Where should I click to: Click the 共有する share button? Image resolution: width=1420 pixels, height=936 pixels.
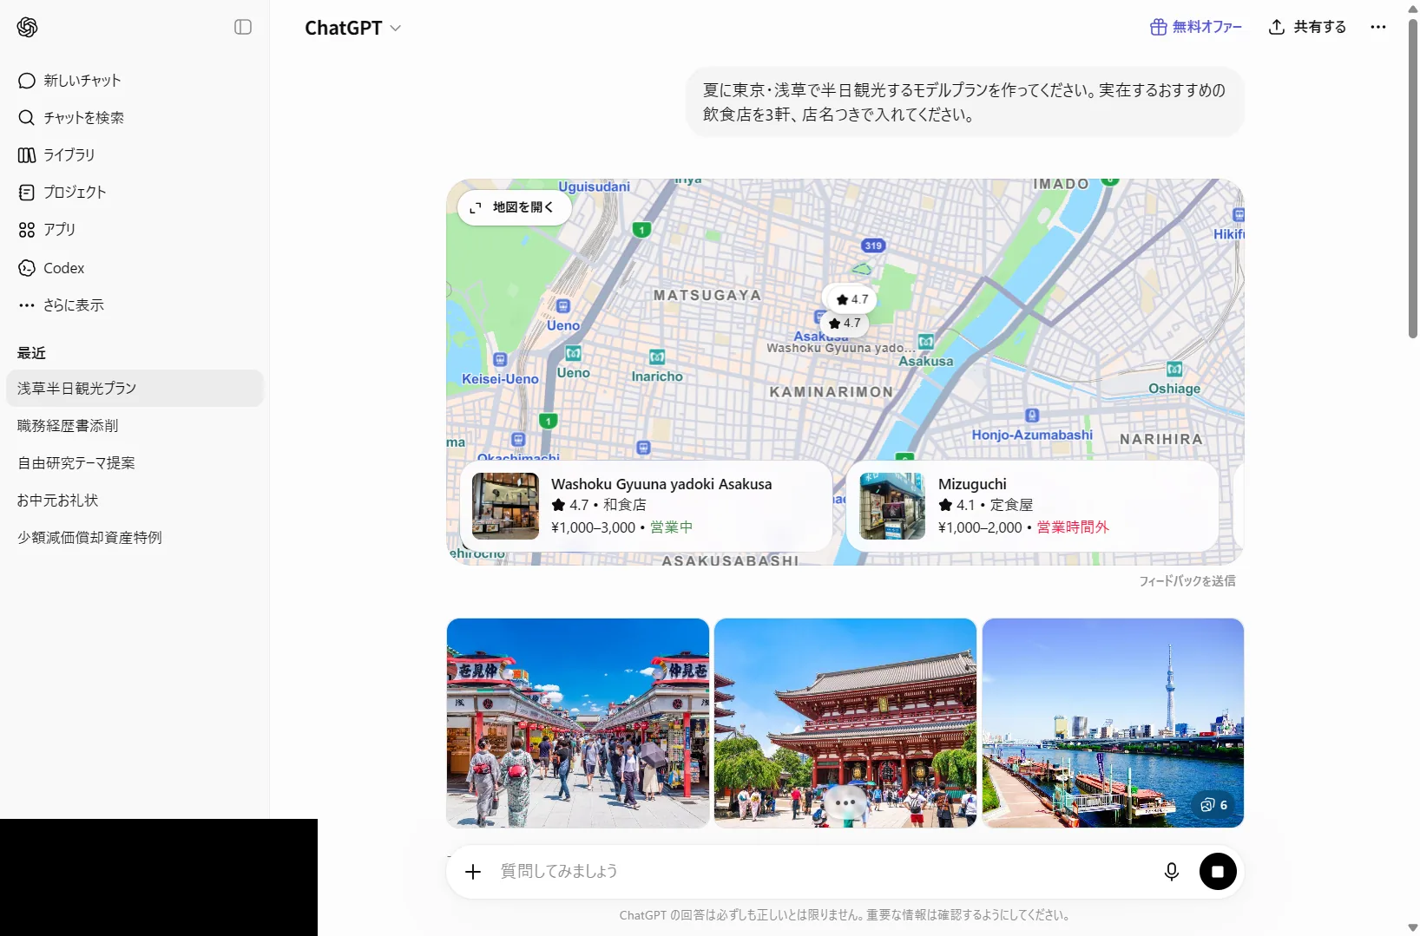point(1307,27)
